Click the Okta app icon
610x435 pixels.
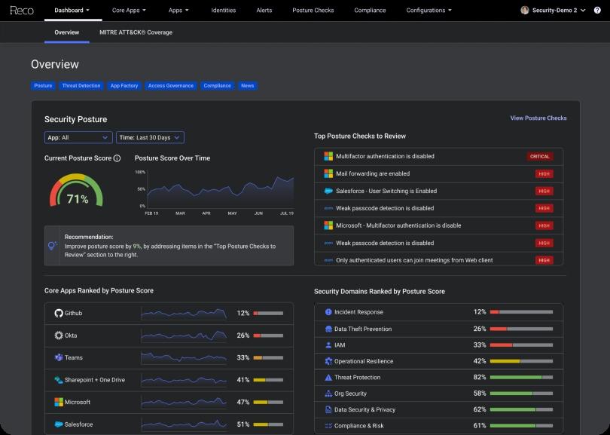(59, 335)
